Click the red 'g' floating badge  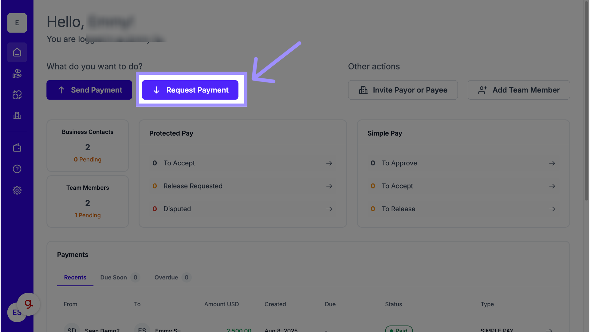coord(29,304)
